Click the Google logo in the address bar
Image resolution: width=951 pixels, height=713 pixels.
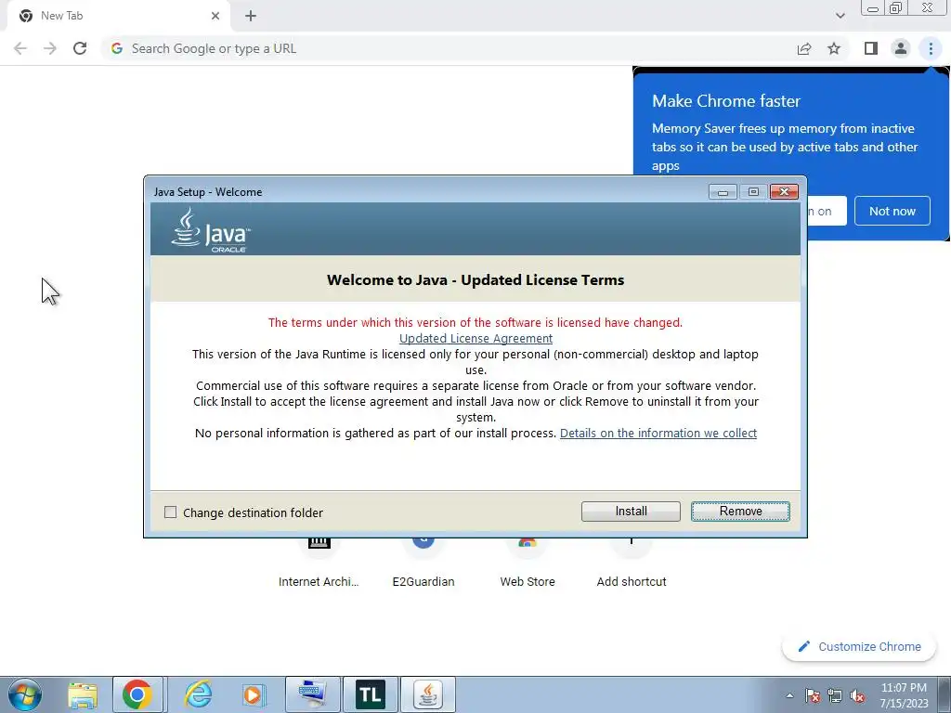(x=117, y=48)
